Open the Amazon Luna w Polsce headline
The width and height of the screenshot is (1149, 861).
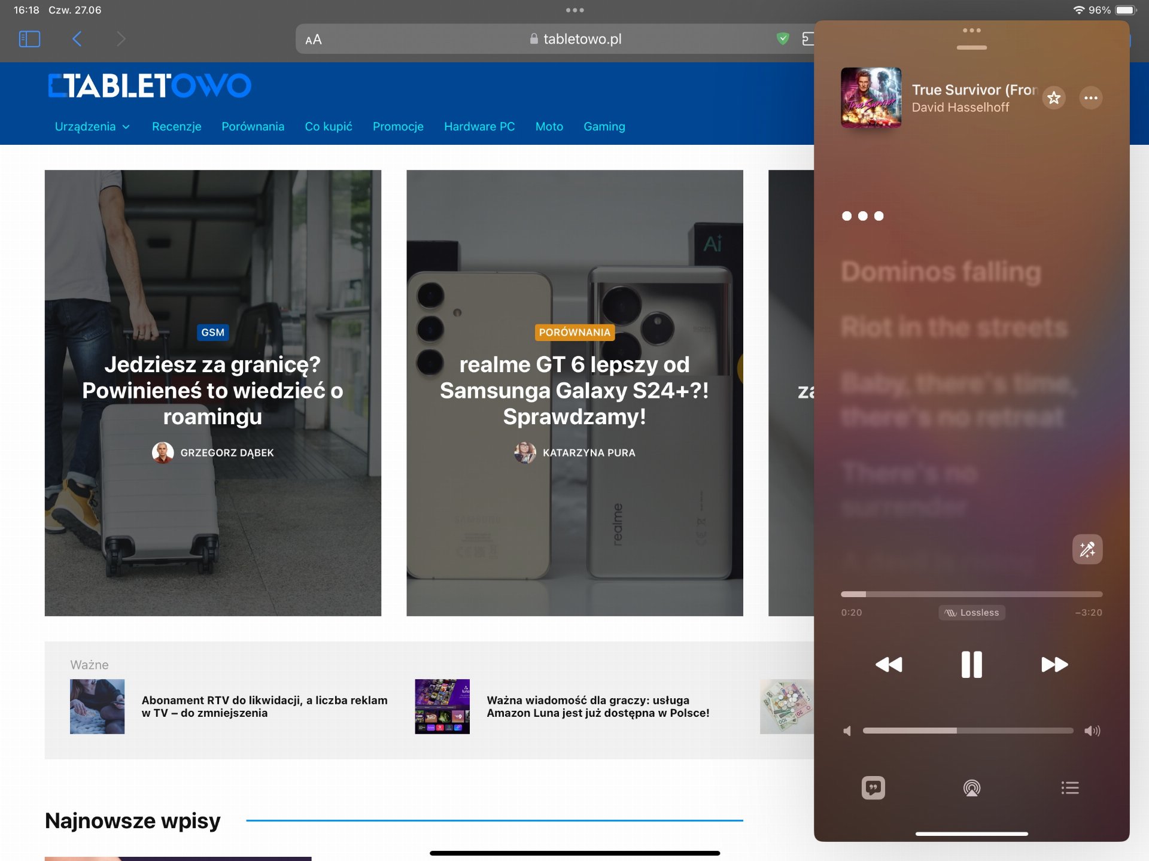pos(598,706)
